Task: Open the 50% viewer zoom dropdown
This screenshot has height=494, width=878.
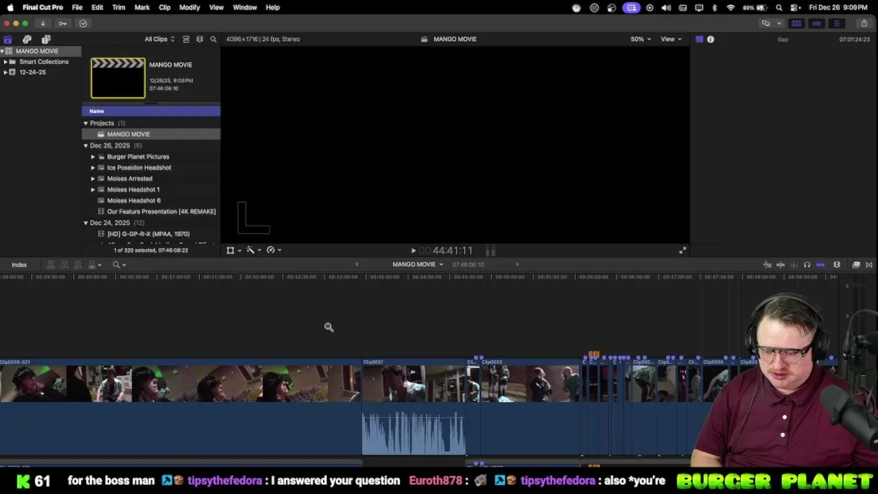Action: [641, 39]
